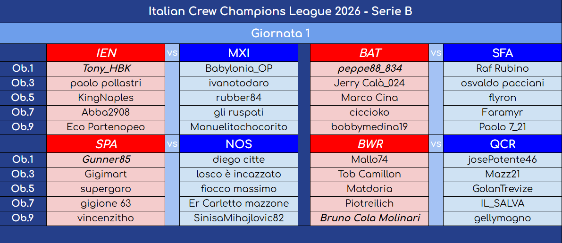This screenshot has height=243, width=562.
Task: Click player peppe88_834
Action: (370, 68)
